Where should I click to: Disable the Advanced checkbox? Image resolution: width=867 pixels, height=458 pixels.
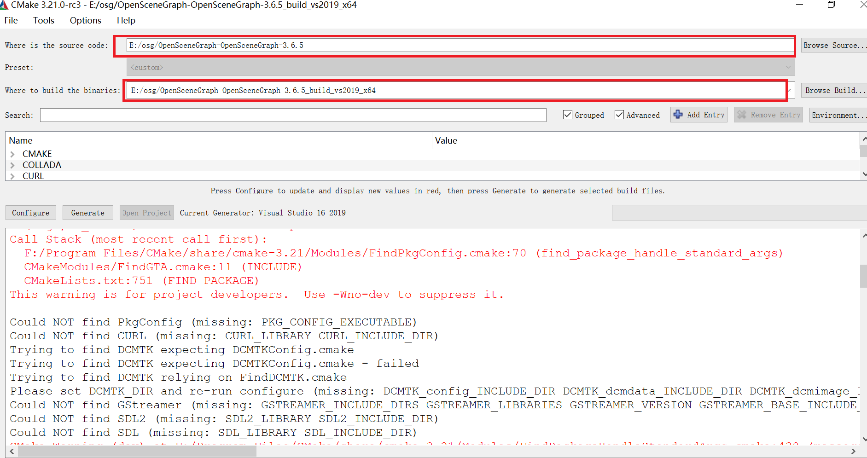(x=620, y=115)
